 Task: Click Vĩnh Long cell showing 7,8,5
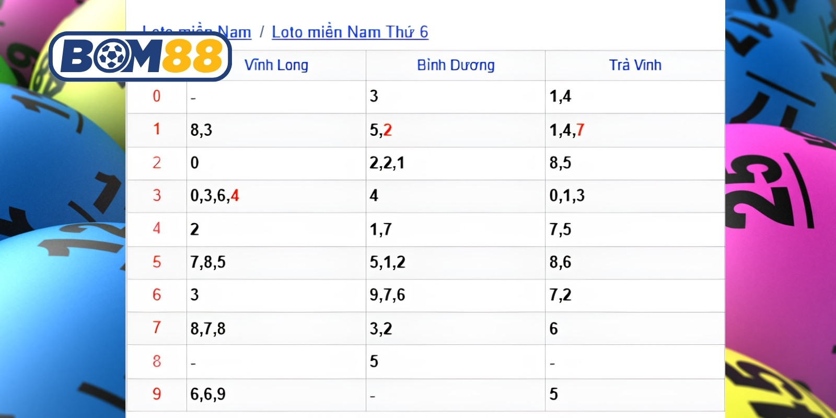[x=276, y=262]
